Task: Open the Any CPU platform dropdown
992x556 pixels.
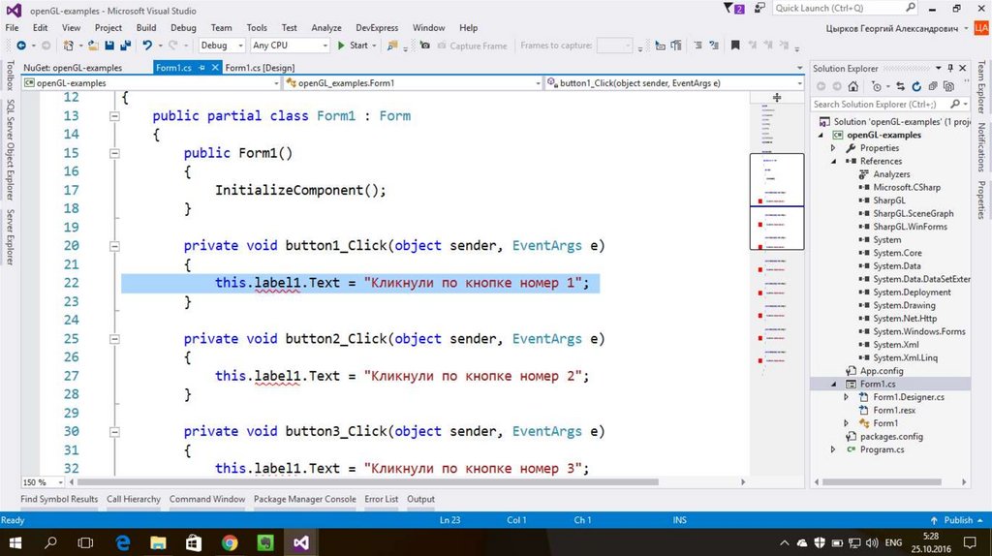Action: [289, 46]
